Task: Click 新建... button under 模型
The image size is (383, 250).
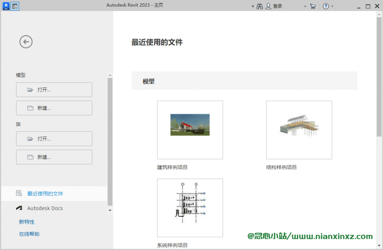Action: tap(54, 108)
